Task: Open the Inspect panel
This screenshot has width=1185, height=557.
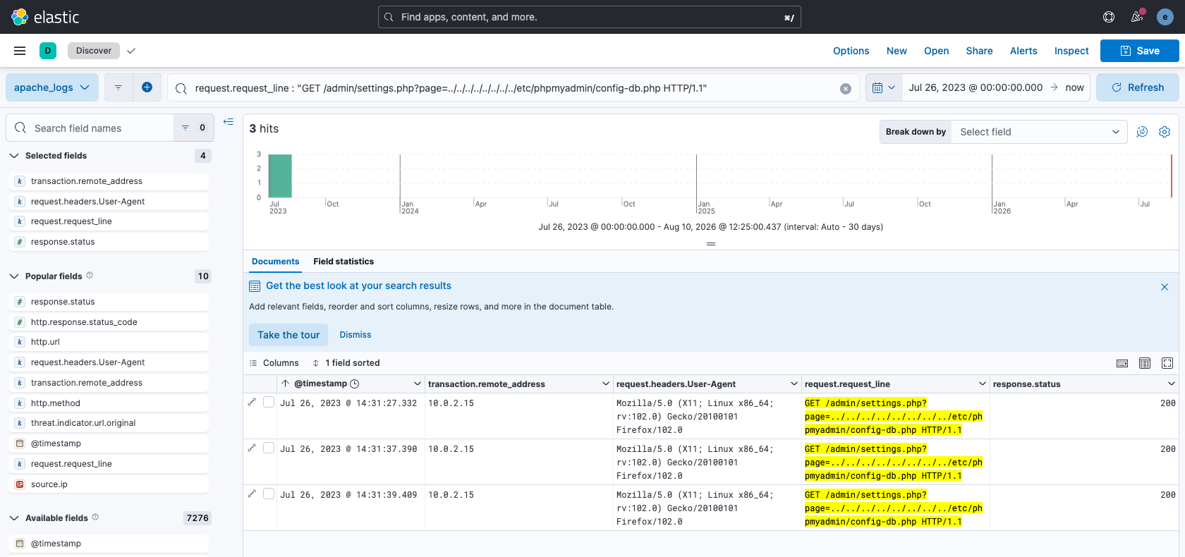Action: pyautogui.click(x=1071, y=51)
